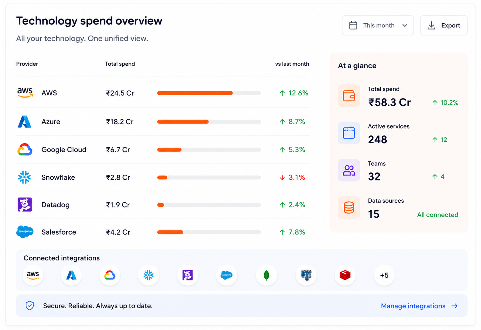Screen dimensions: 481x330
Task: Open the PostgreSQL elephant integration chip
Action: pyautogui.click(x=306, y=275)
